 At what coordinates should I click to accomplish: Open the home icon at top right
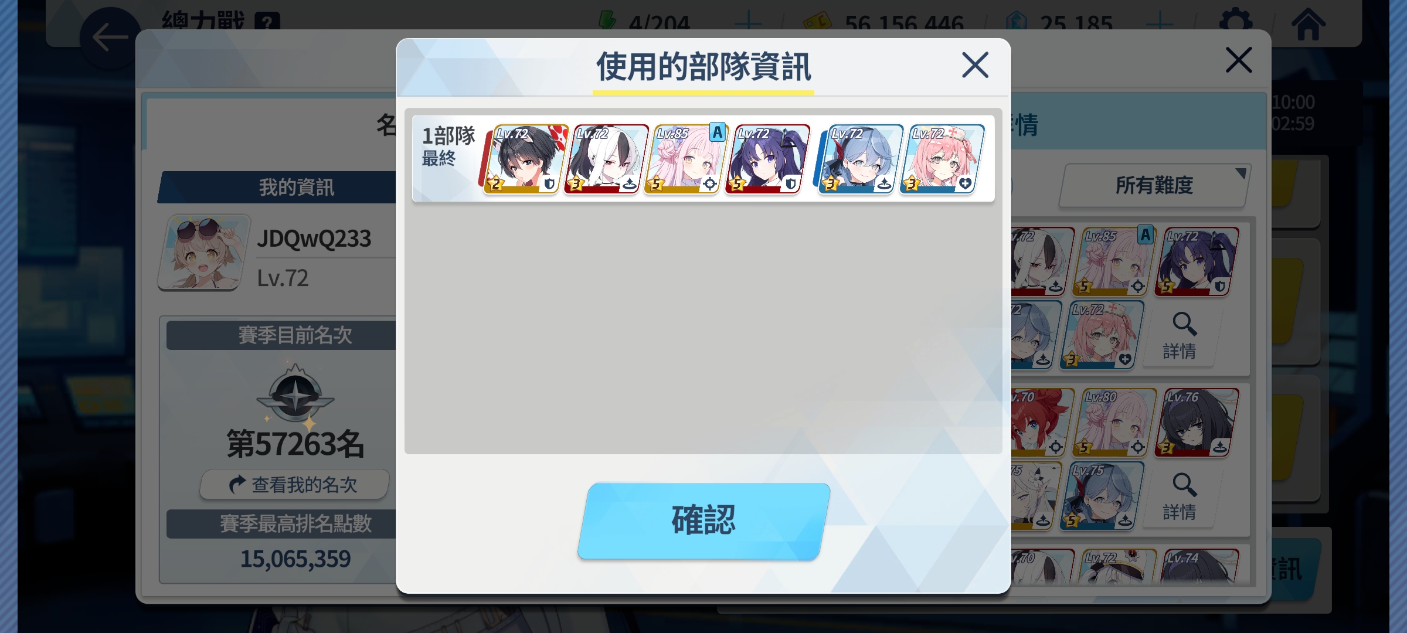(x=1308, y=24)
